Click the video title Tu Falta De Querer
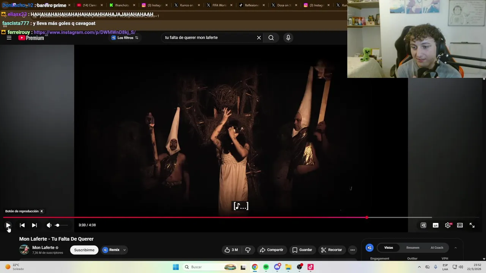 [x=56, y=239]
